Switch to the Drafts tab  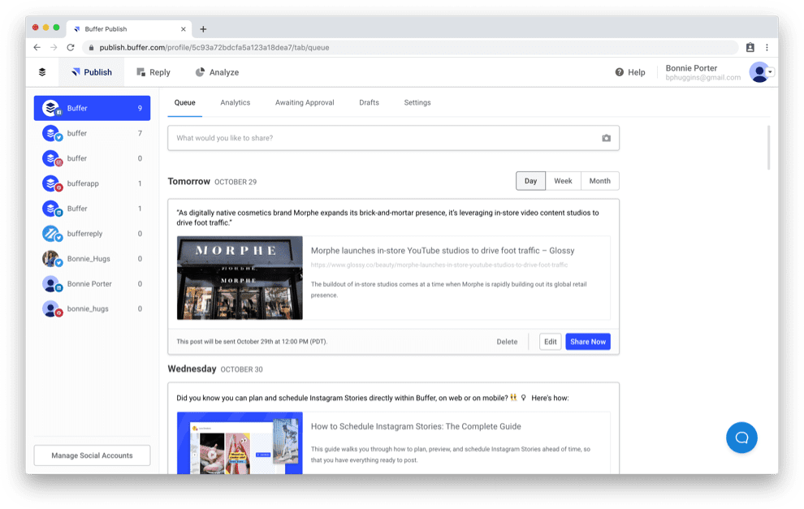(x=369, y=102)
